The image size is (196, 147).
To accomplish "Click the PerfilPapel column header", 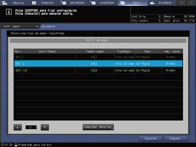I will click(48, 52).
